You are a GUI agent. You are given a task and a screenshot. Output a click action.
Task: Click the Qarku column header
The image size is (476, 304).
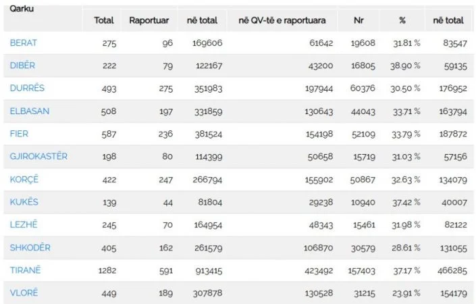tap(22, 9)
